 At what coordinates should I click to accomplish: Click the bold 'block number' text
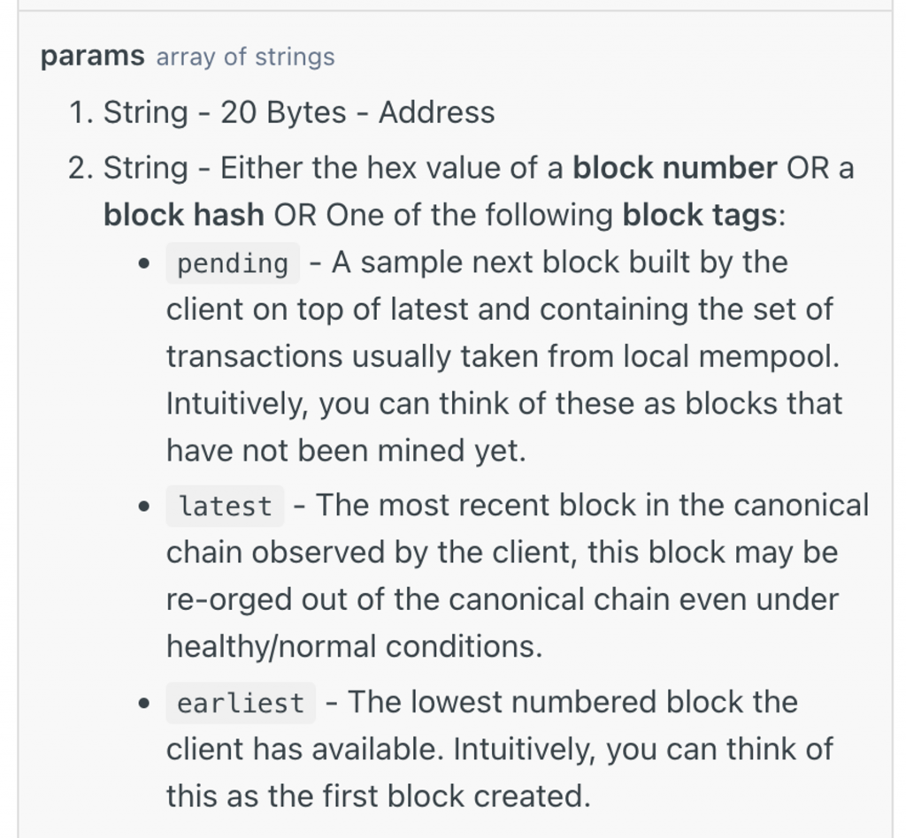click(x=675, y=168)
